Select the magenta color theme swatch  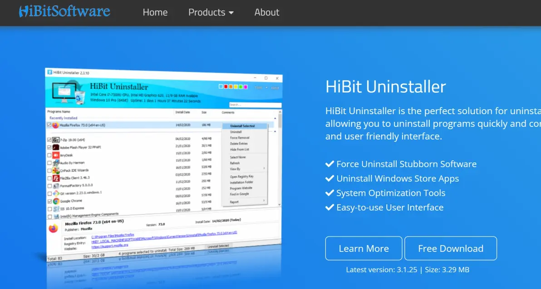[246, 87]
